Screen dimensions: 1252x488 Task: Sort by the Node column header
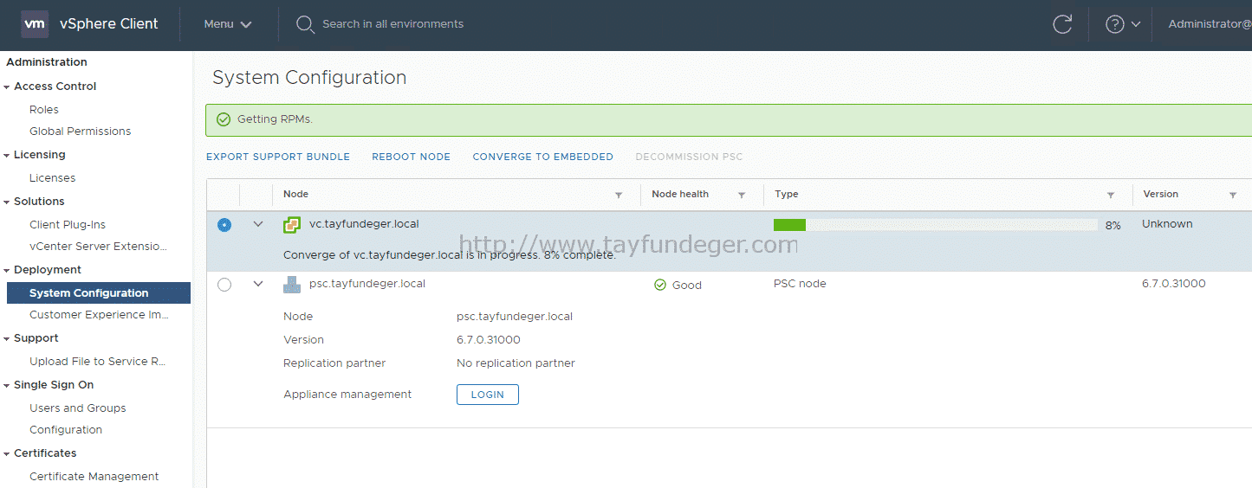(x=296, y=195)
